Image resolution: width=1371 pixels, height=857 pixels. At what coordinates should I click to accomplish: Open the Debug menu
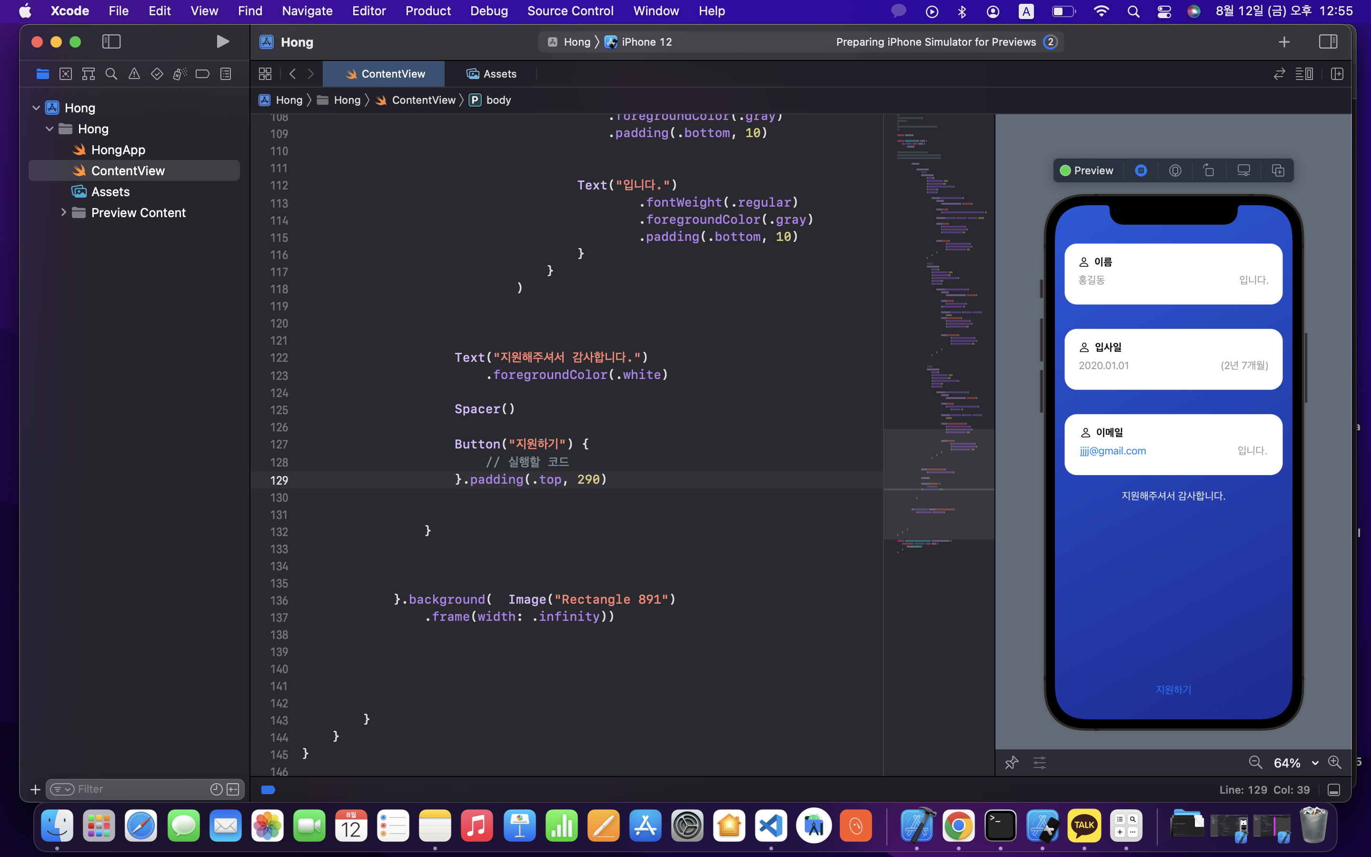(488, 11)
